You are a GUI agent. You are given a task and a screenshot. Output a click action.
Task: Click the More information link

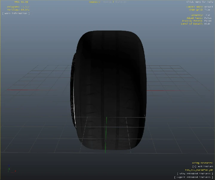point(16,13)
